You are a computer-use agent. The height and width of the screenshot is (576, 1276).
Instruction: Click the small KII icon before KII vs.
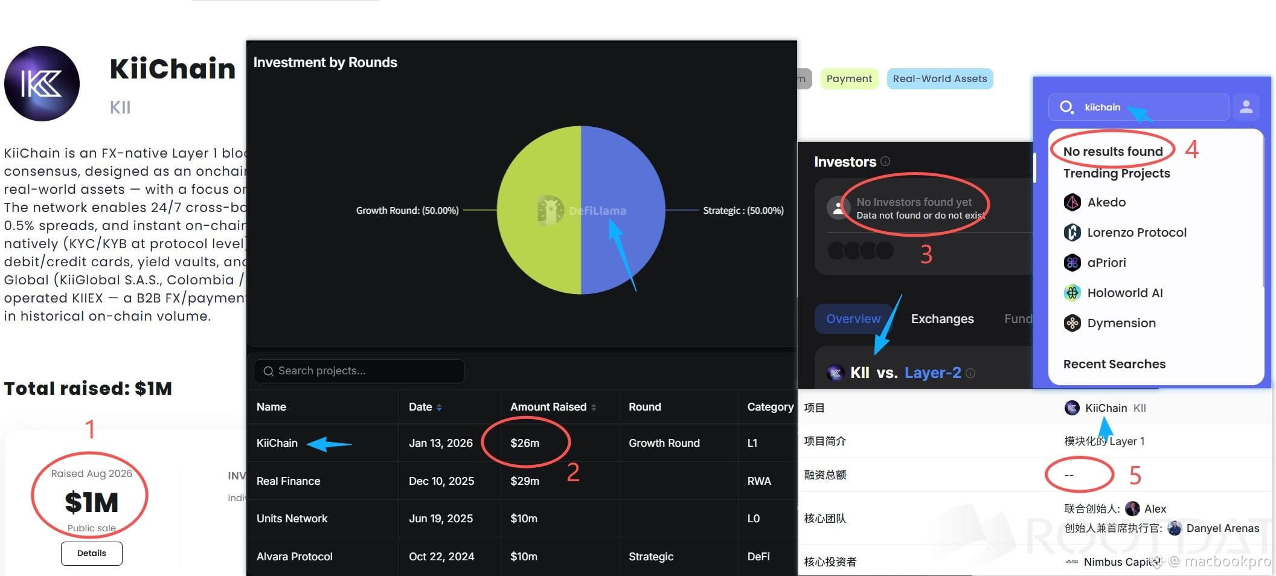point(835,373)
